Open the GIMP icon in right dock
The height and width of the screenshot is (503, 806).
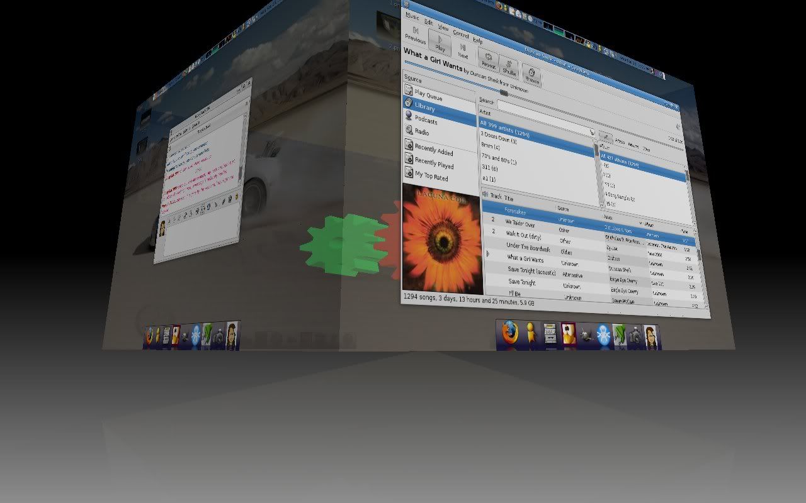pos(586,335)
